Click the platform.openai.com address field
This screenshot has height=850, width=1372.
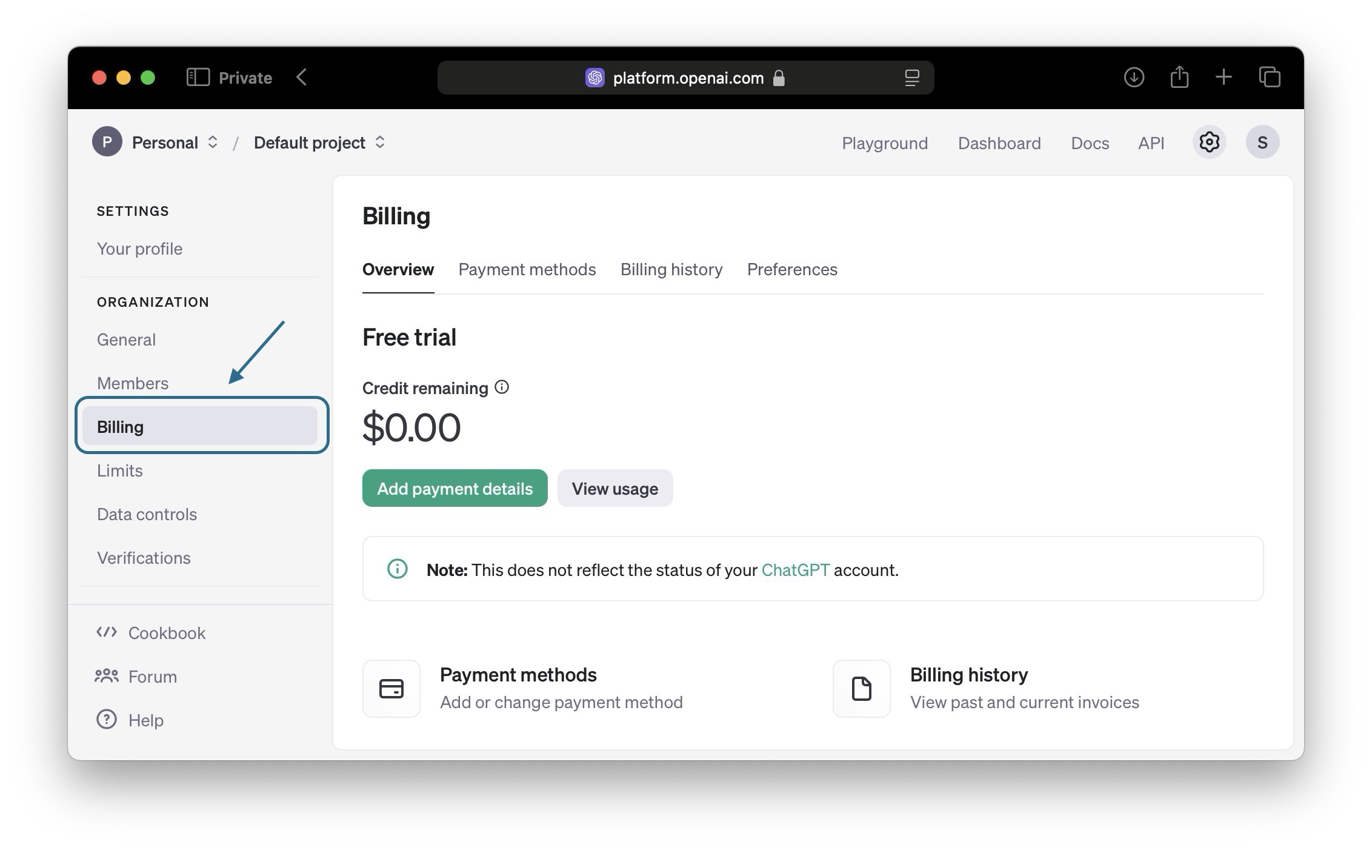point(685,78)
